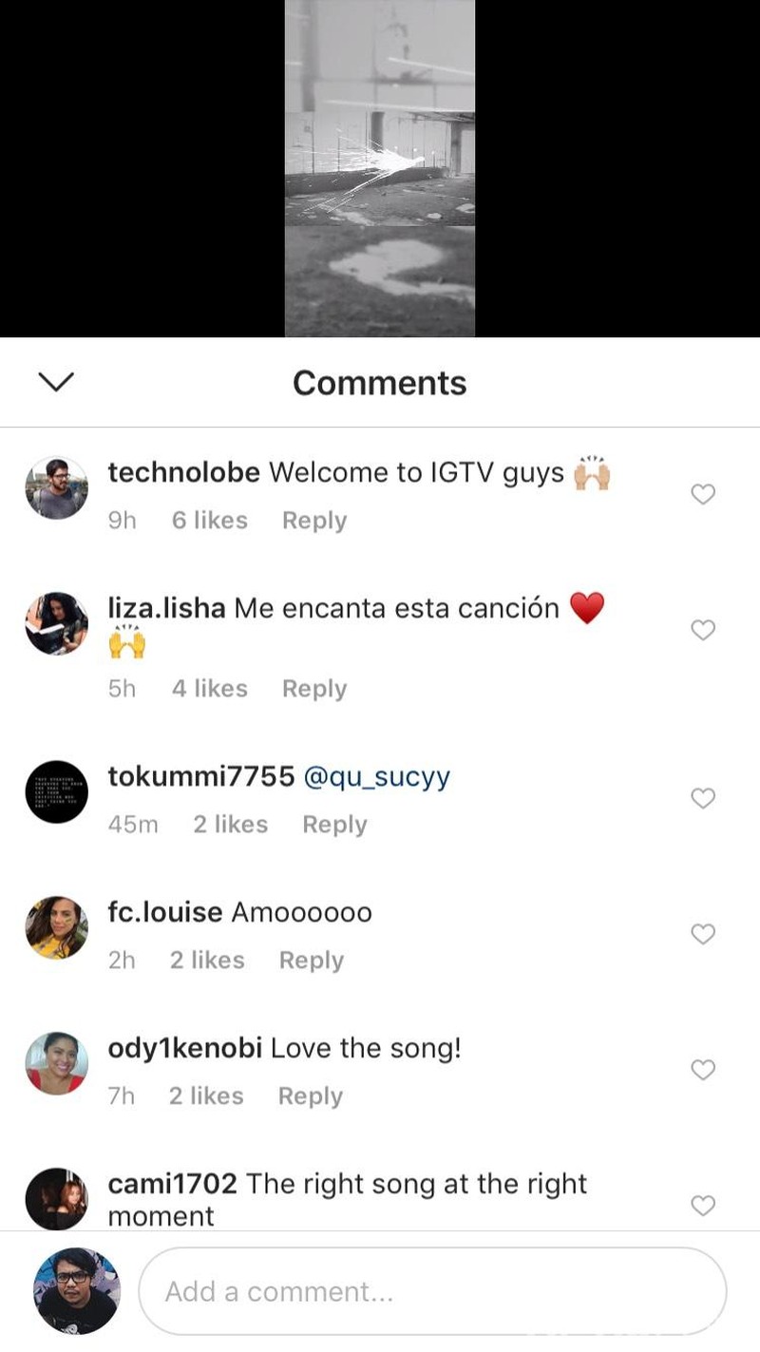Reply to tokummi7755's comment
Viewport: 760px width, 1352px height.
coord(334,825)
